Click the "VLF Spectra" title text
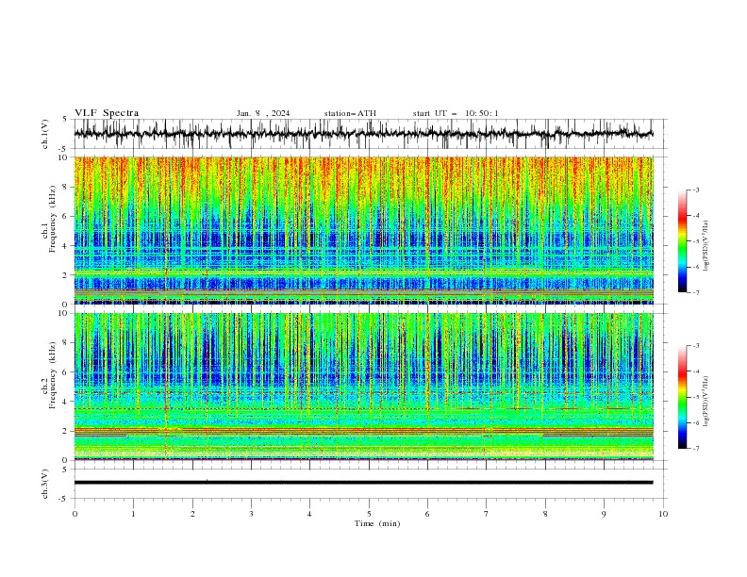Image resolution: width=747 pixels, height=577 pixels. click(107, 113)
